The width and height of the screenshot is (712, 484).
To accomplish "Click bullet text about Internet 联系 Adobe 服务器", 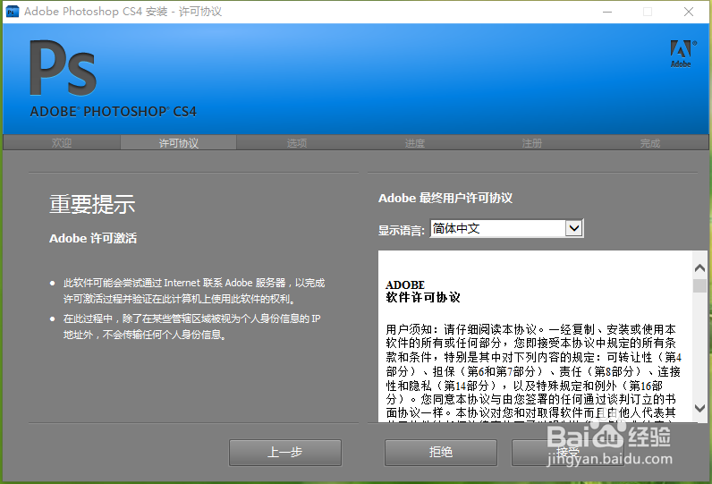I will pos(194,291).
